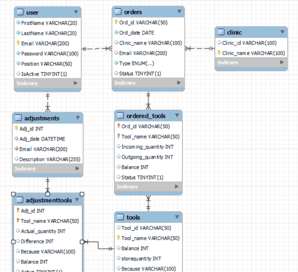
Task: Click the top-right selection handle of adjustmenttools
Action: (x=82, y=194)
